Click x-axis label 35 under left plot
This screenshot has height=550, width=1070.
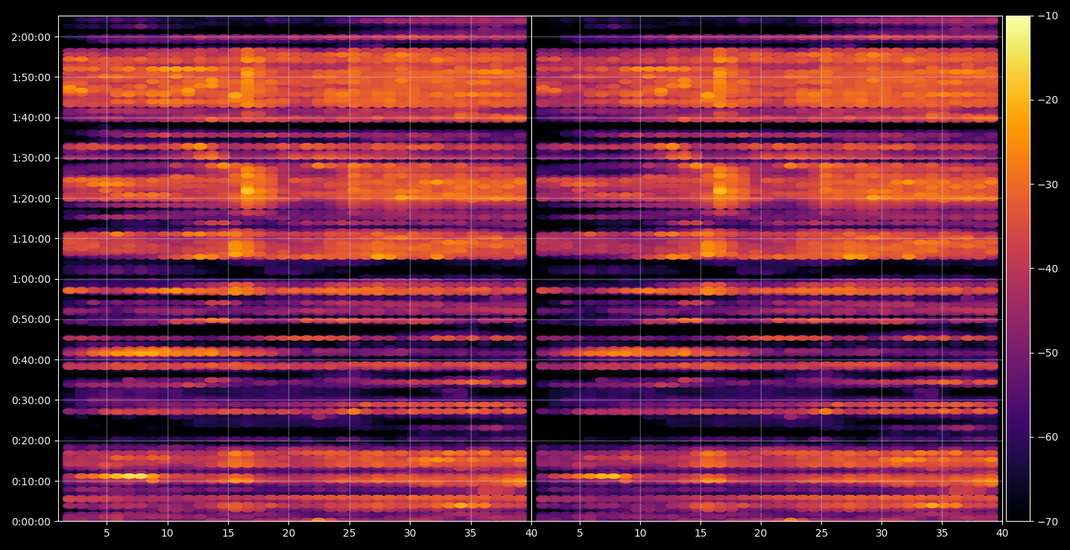coord(471,534)
